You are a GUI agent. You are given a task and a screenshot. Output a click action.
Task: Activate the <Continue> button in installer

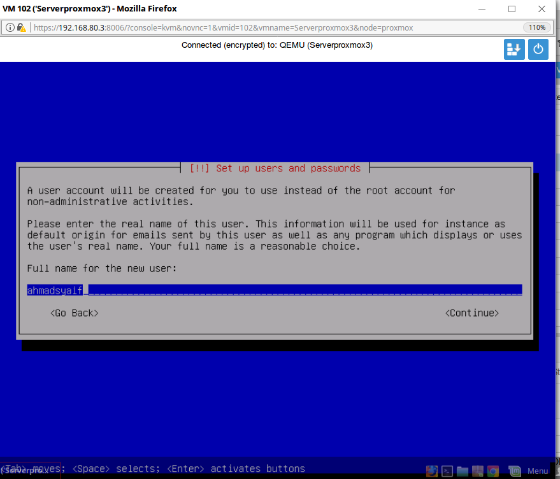472,313
